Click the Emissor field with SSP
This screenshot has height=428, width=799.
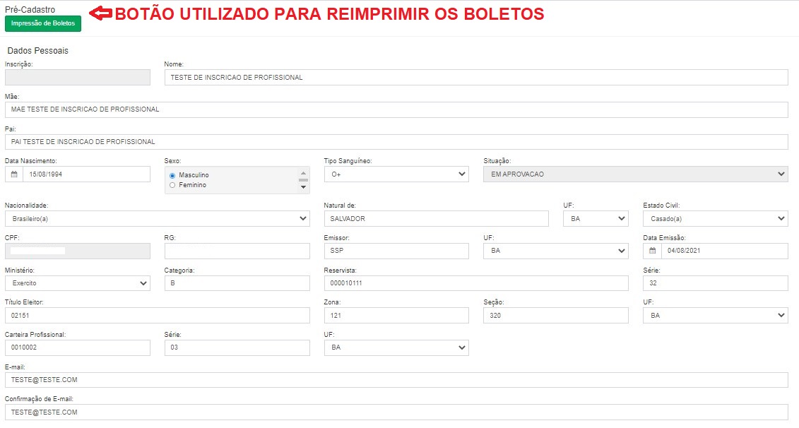(396, 251)
